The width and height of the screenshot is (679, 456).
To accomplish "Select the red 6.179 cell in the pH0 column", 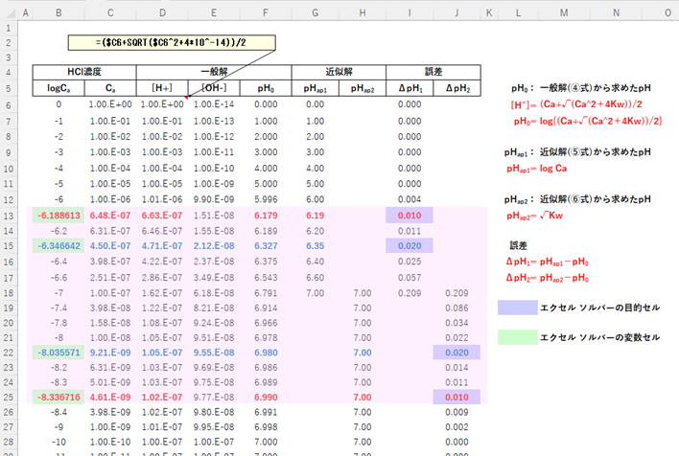I will point(265,217).
